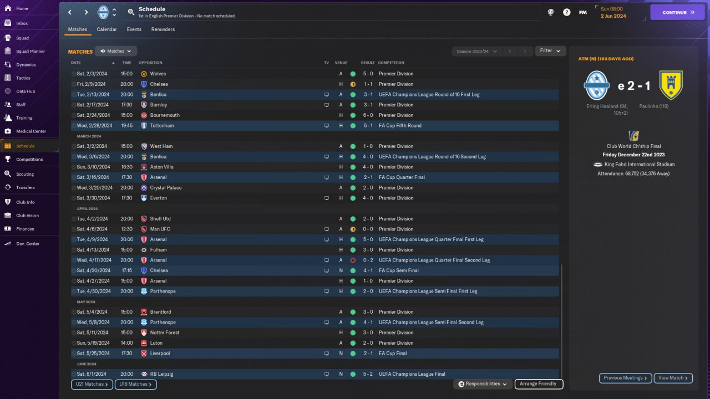The width and height of the screenshot is (710, 399).
Task: Open U18 Matches
Action: tap(136, 384)
